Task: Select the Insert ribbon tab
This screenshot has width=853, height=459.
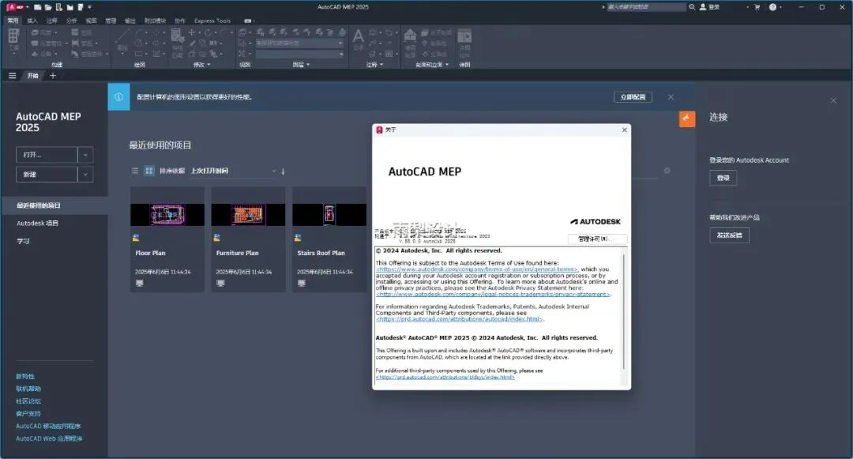Action: [32, 21]
